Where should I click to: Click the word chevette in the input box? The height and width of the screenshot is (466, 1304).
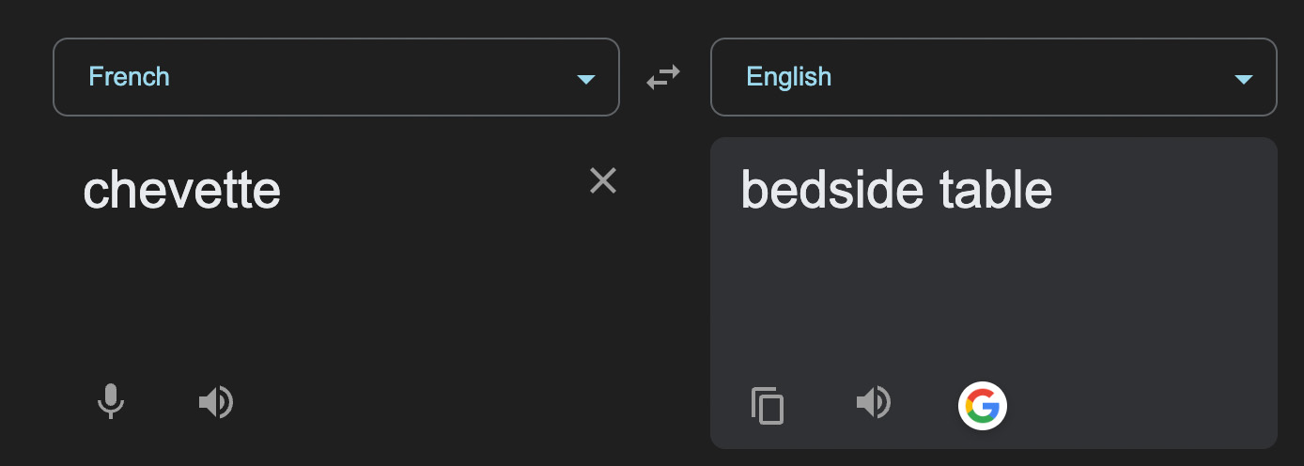click(182, 191)
